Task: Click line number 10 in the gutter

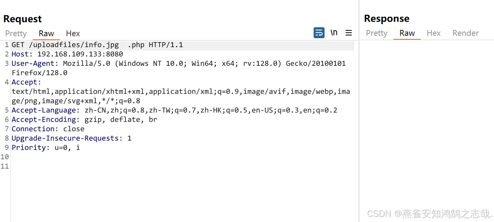Action: click(x=5, y=157)
